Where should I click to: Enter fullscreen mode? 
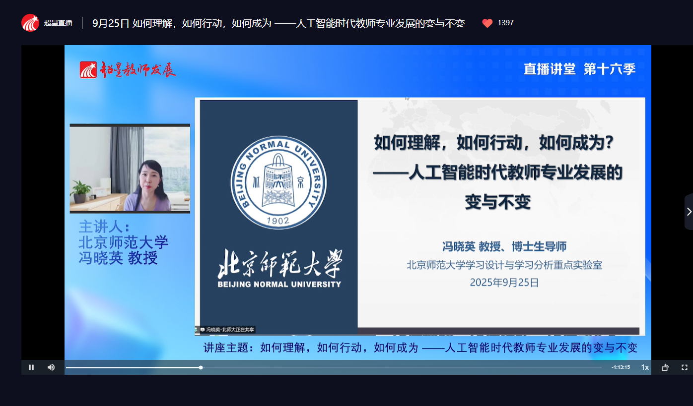(x=685, y=367)
